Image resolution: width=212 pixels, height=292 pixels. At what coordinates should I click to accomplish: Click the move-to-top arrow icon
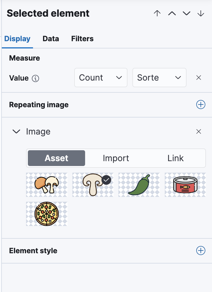point(157,13)
